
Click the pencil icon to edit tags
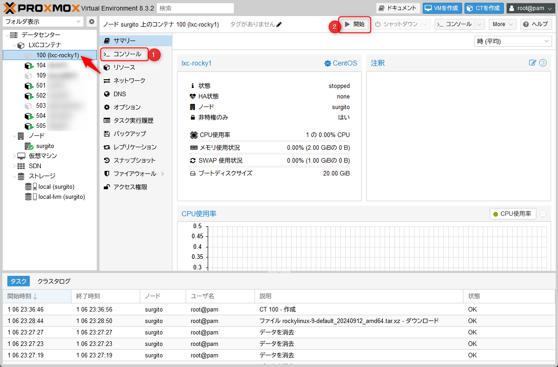pyautogui.click(x=279, y=24)
